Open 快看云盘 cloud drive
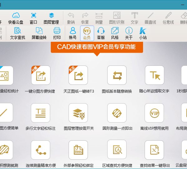Viewport: 187px width, 169px height. point(16,18)
